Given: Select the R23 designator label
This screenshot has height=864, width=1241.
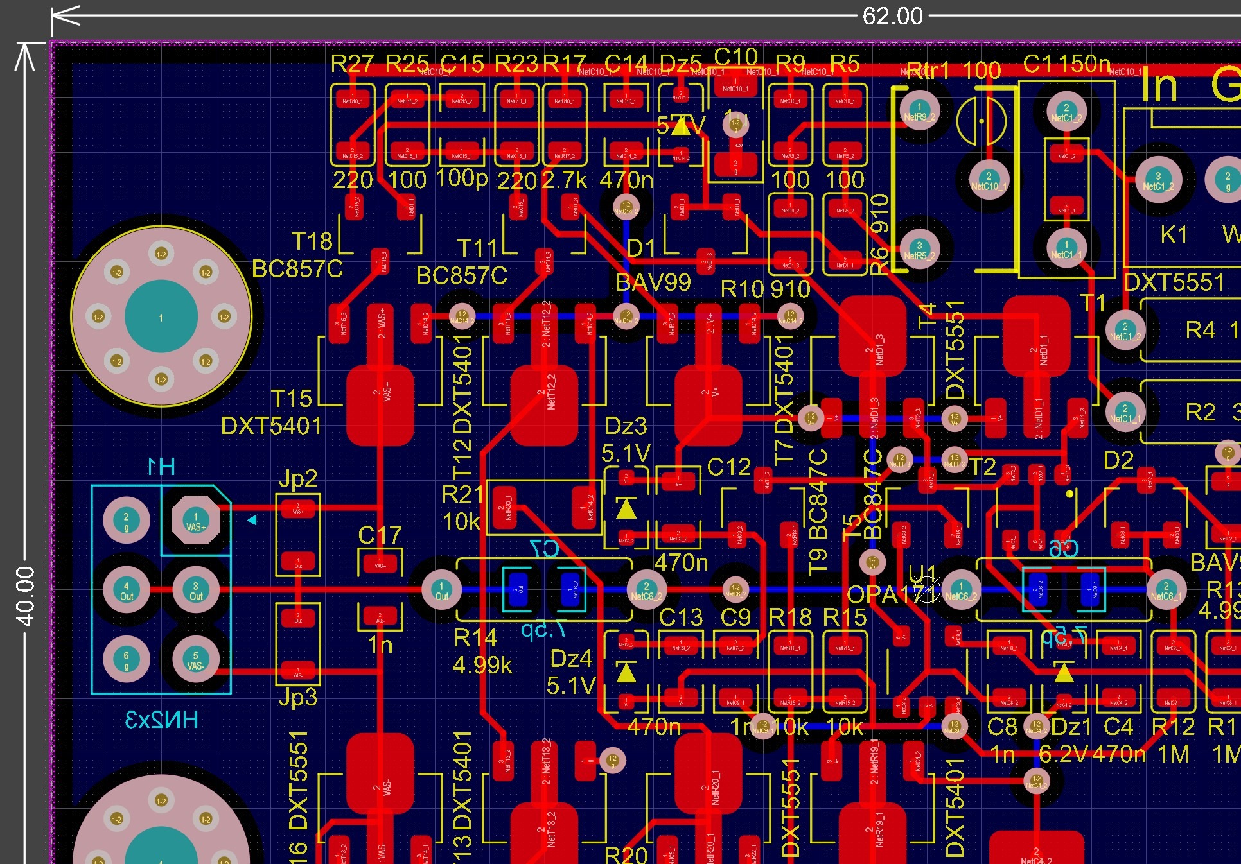Looking at the screenshot, I should point(516,64).
